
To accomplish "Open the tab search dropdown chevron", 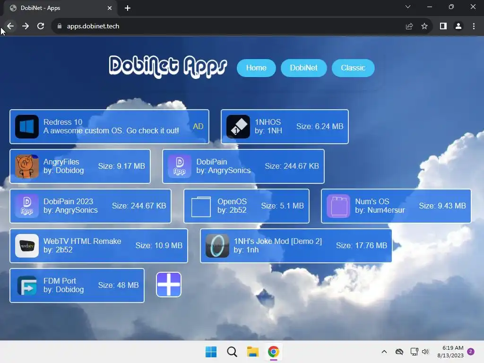I will (408, 7).
